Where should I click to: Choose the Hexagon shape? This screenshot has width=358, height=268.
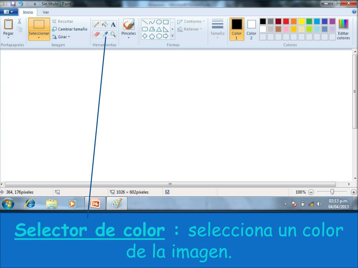(x=159, y=36)
